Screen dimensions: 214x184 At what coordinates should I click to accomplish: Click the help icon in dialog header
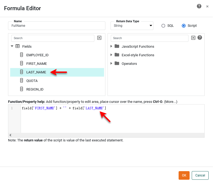199,6
